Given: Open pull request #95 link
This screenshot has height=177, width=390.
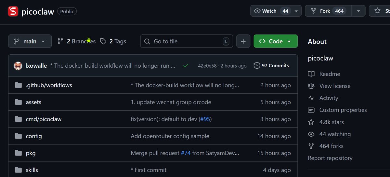Looking at the screenshot, I should point(205,119).
